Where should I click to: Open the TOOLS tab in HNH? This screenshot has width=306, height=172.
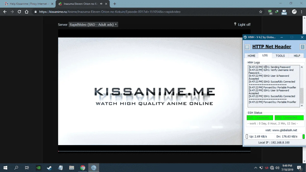click(x=280, y=56)
